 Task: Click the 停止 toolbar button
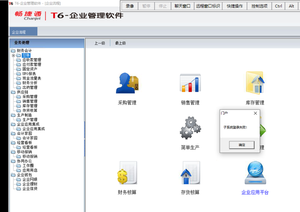[x=163, y=6]
